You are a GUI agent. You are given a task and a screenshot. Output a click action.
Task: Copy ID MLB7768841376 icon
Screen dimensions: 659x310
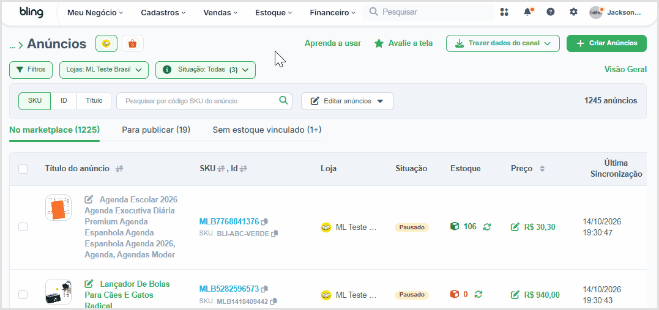point(264,221)
